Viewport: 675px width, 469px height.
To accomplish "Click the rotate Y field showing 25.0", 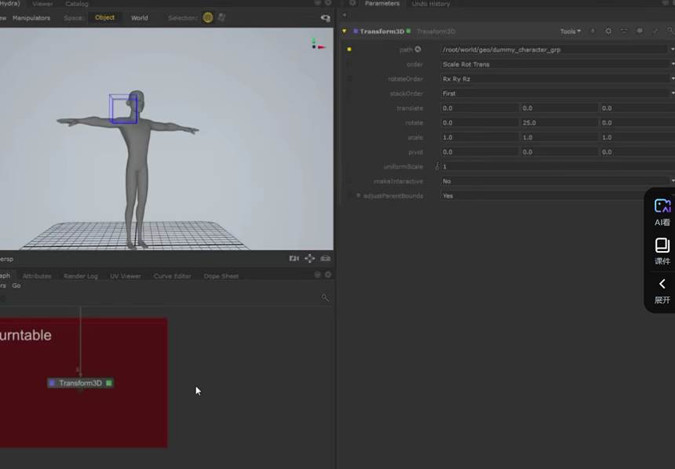I will 558,123.
